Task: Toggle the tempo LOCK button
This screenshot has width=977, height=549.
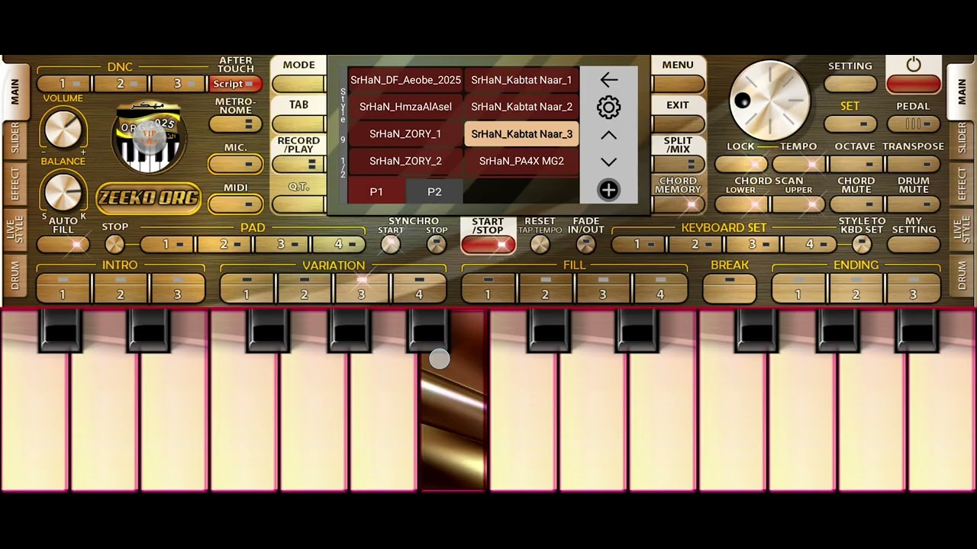Action: 741,164
